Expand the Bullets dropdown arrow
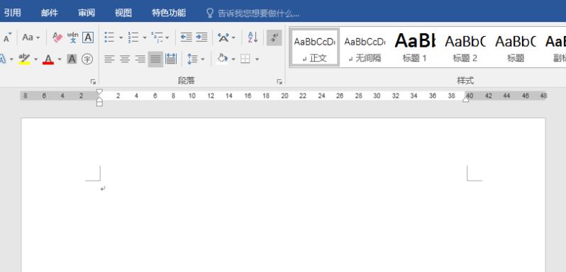 click(x=121, y=38)
